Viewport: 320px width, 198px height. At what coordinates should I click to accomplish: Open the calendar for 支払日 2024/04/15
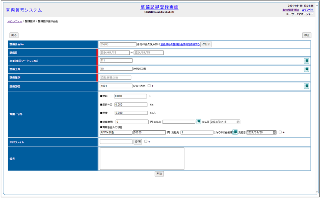point(238,122)
